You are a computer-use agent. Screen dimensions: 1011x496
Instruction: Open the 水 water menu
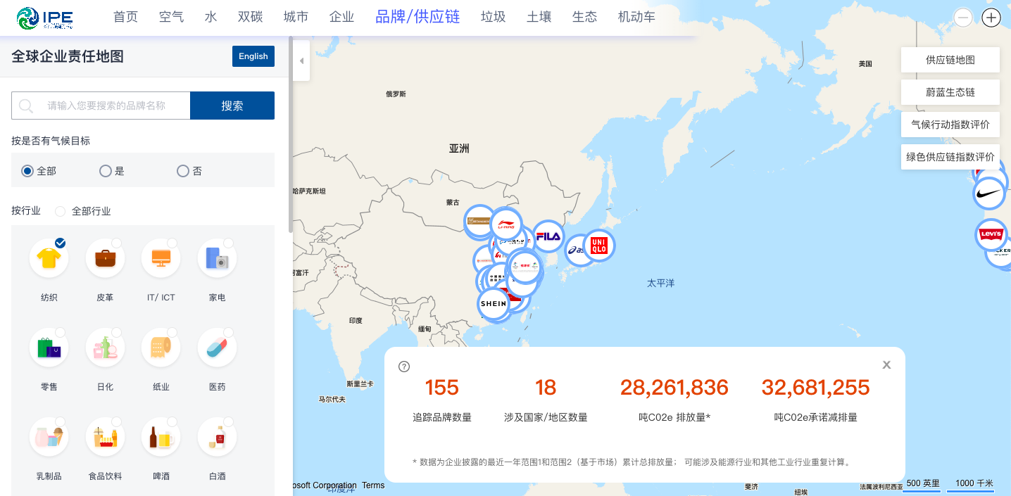pos(211,17)
